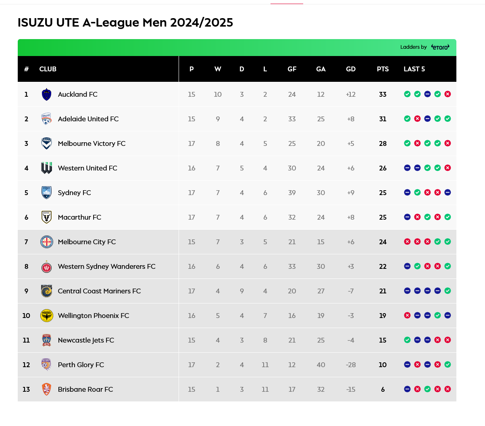
Task: Click Auckland FC's most recent loss indicator
Action: 448,94
